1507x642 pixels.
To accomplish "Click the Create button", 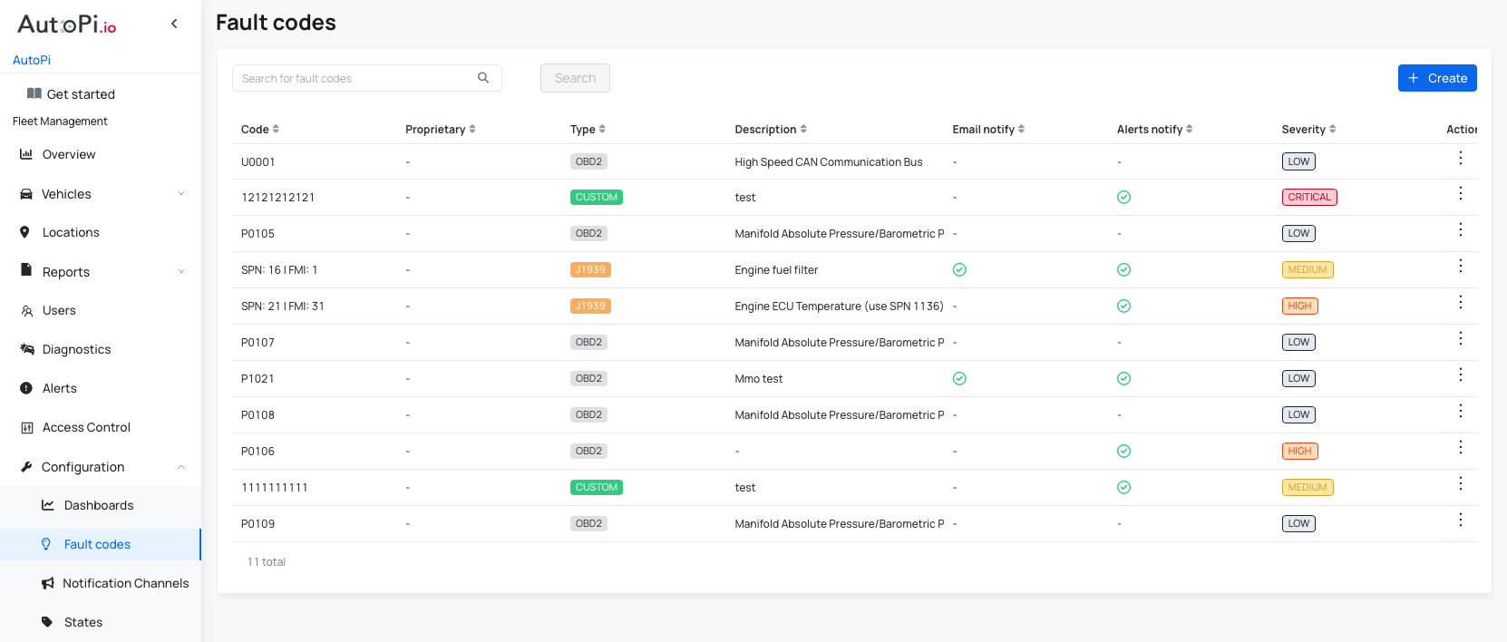I will tap(1436, 78).
